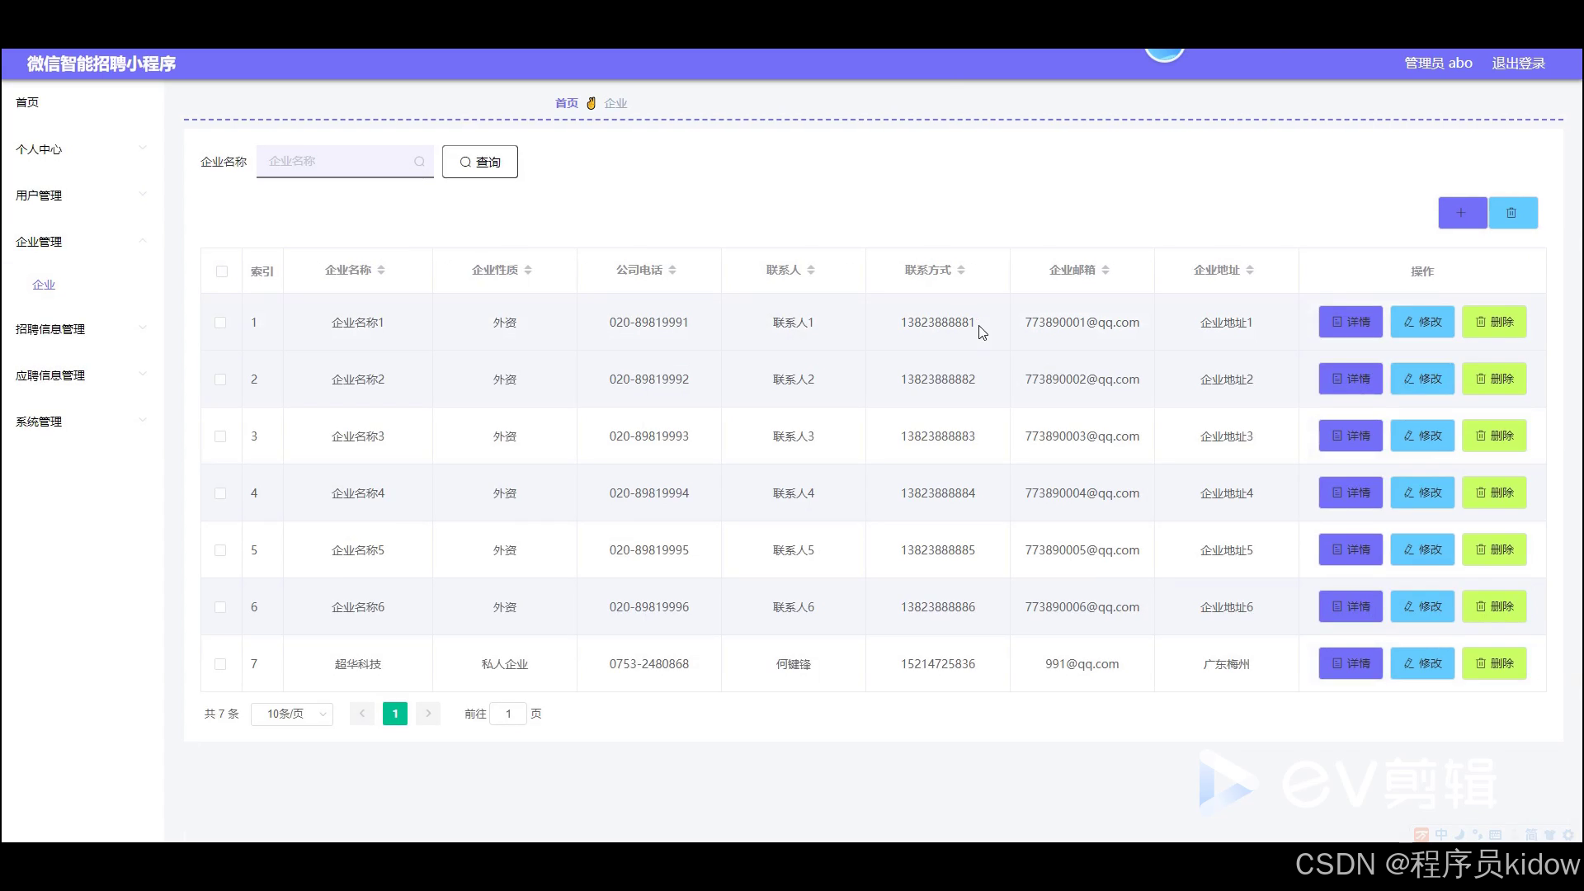Screen dimensions: 1584x891
Task: Check the checkbox for row 6 企业名称6
Action: pyautogui.click(x=220, y=607)
